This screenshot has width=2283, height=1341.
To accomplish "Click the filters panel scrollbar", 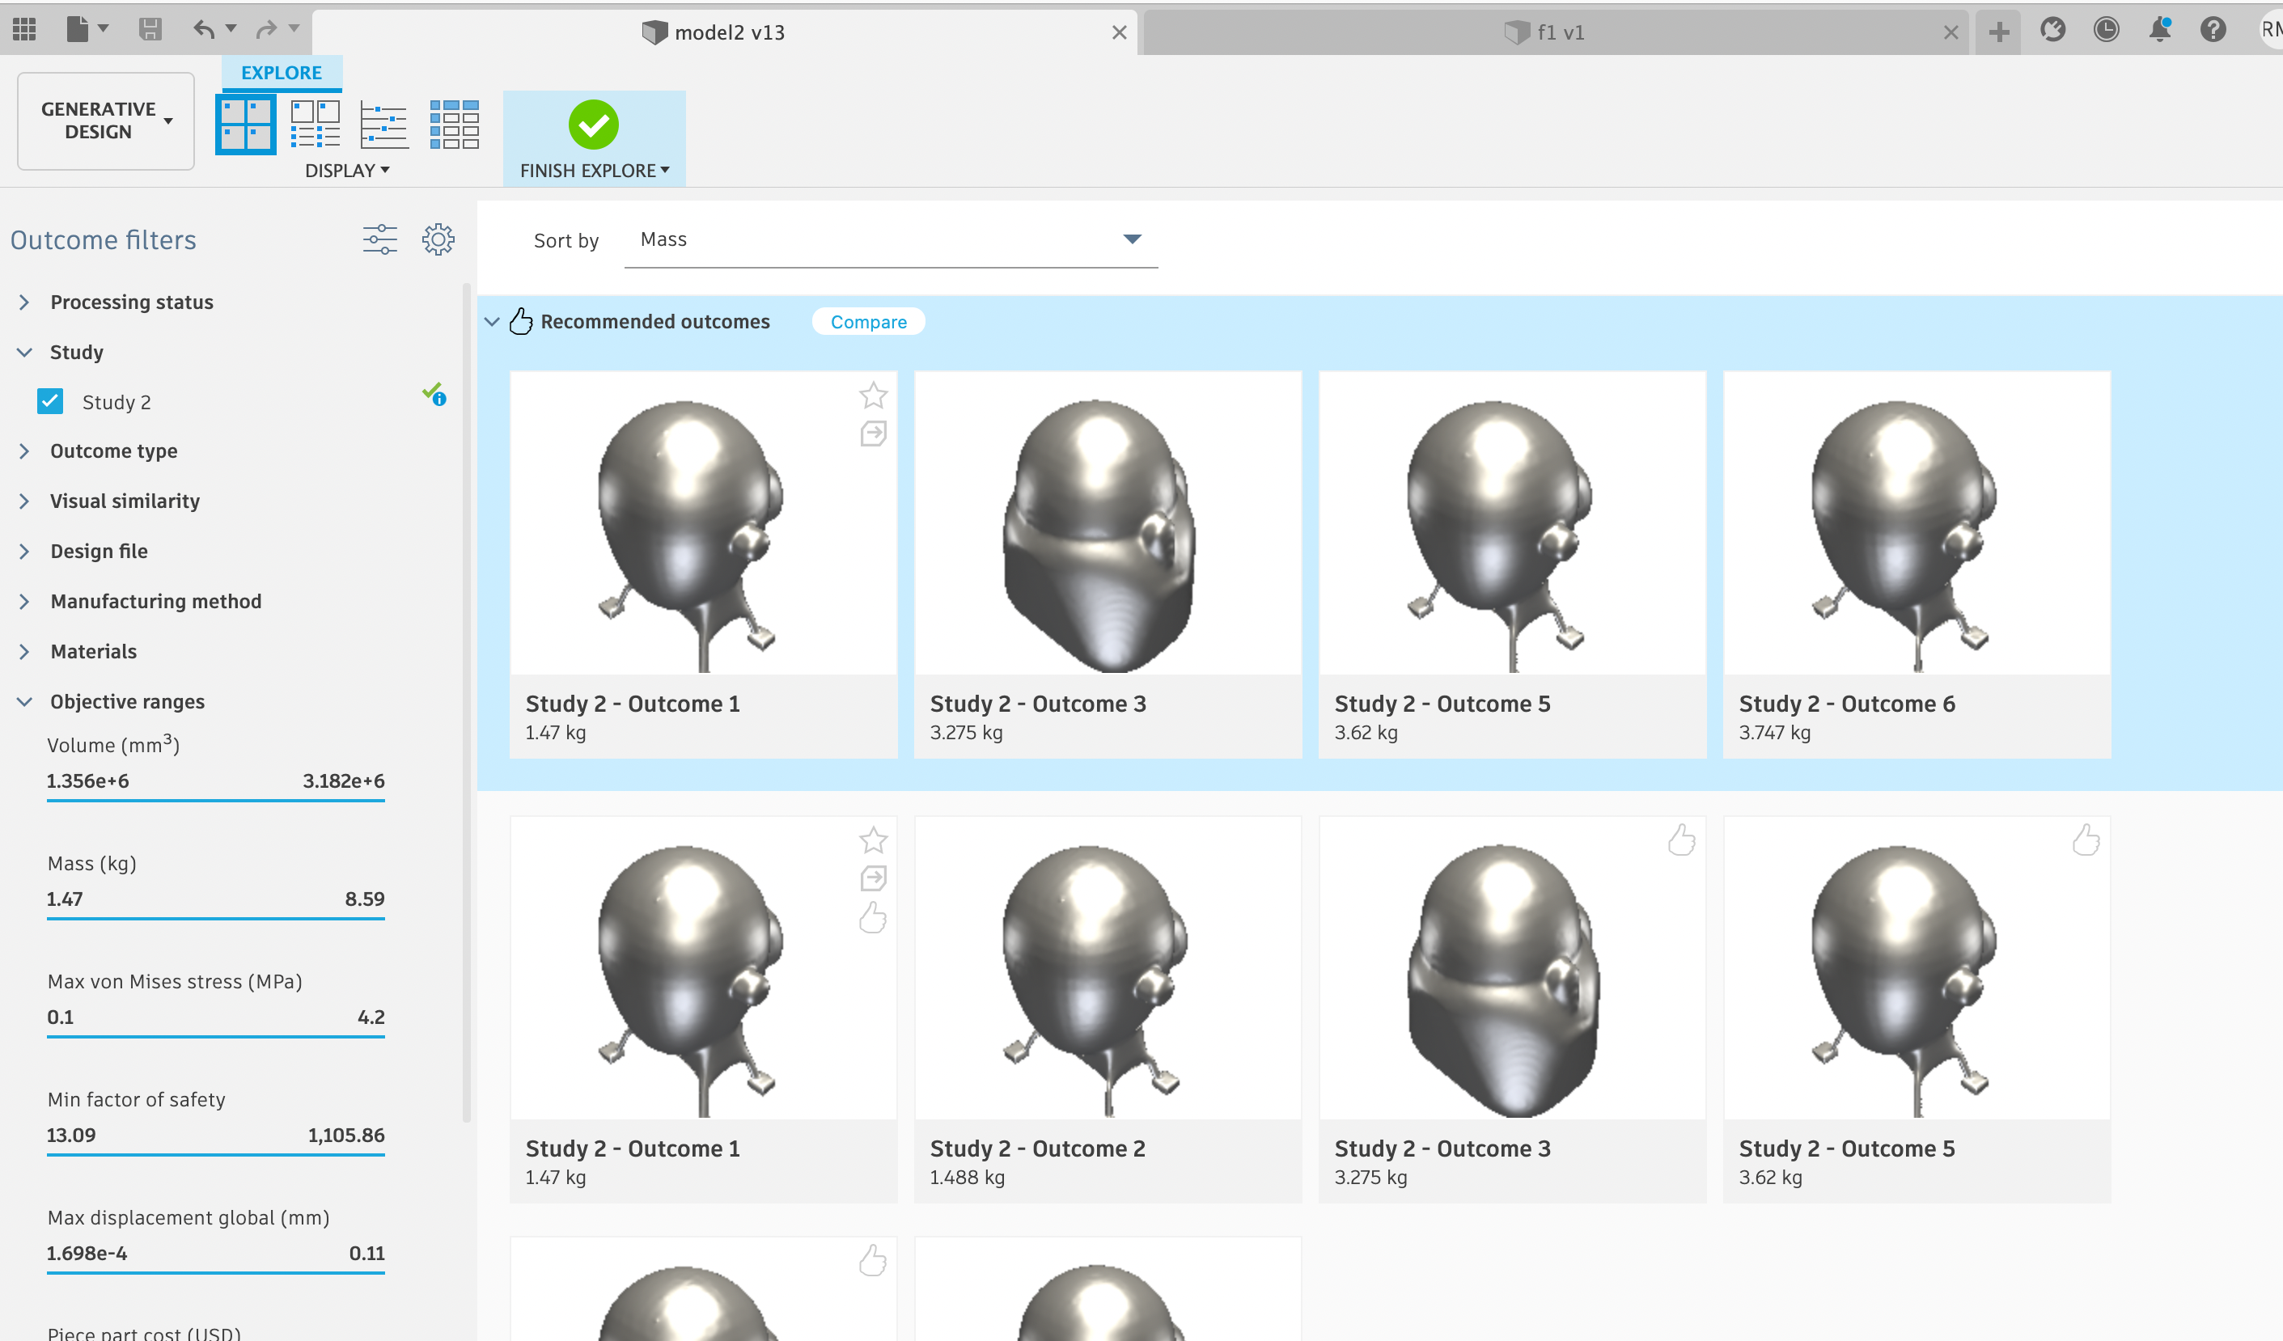I will tap(467, 702).
